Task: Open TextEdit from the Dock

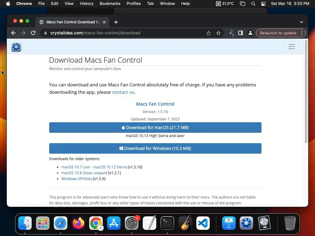Action: [149, 223]
